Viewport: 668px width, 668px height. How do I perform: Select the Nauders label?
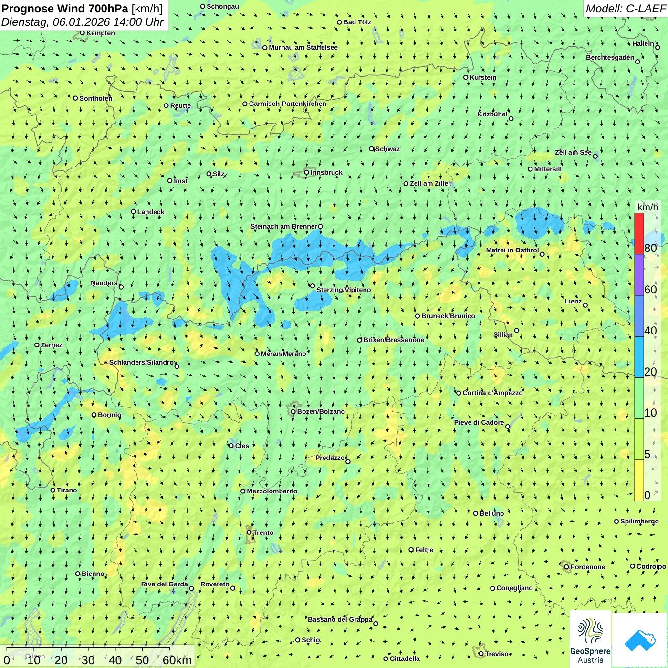[x=104, y=283]
